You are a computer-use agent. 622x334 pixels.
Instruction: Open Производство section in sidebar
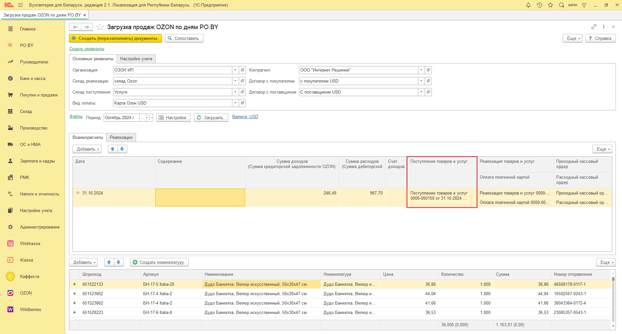(x=33, y=128)
